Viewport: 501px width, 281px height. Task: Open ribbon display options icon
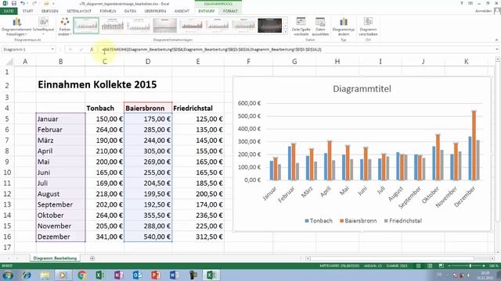[470, 3]
